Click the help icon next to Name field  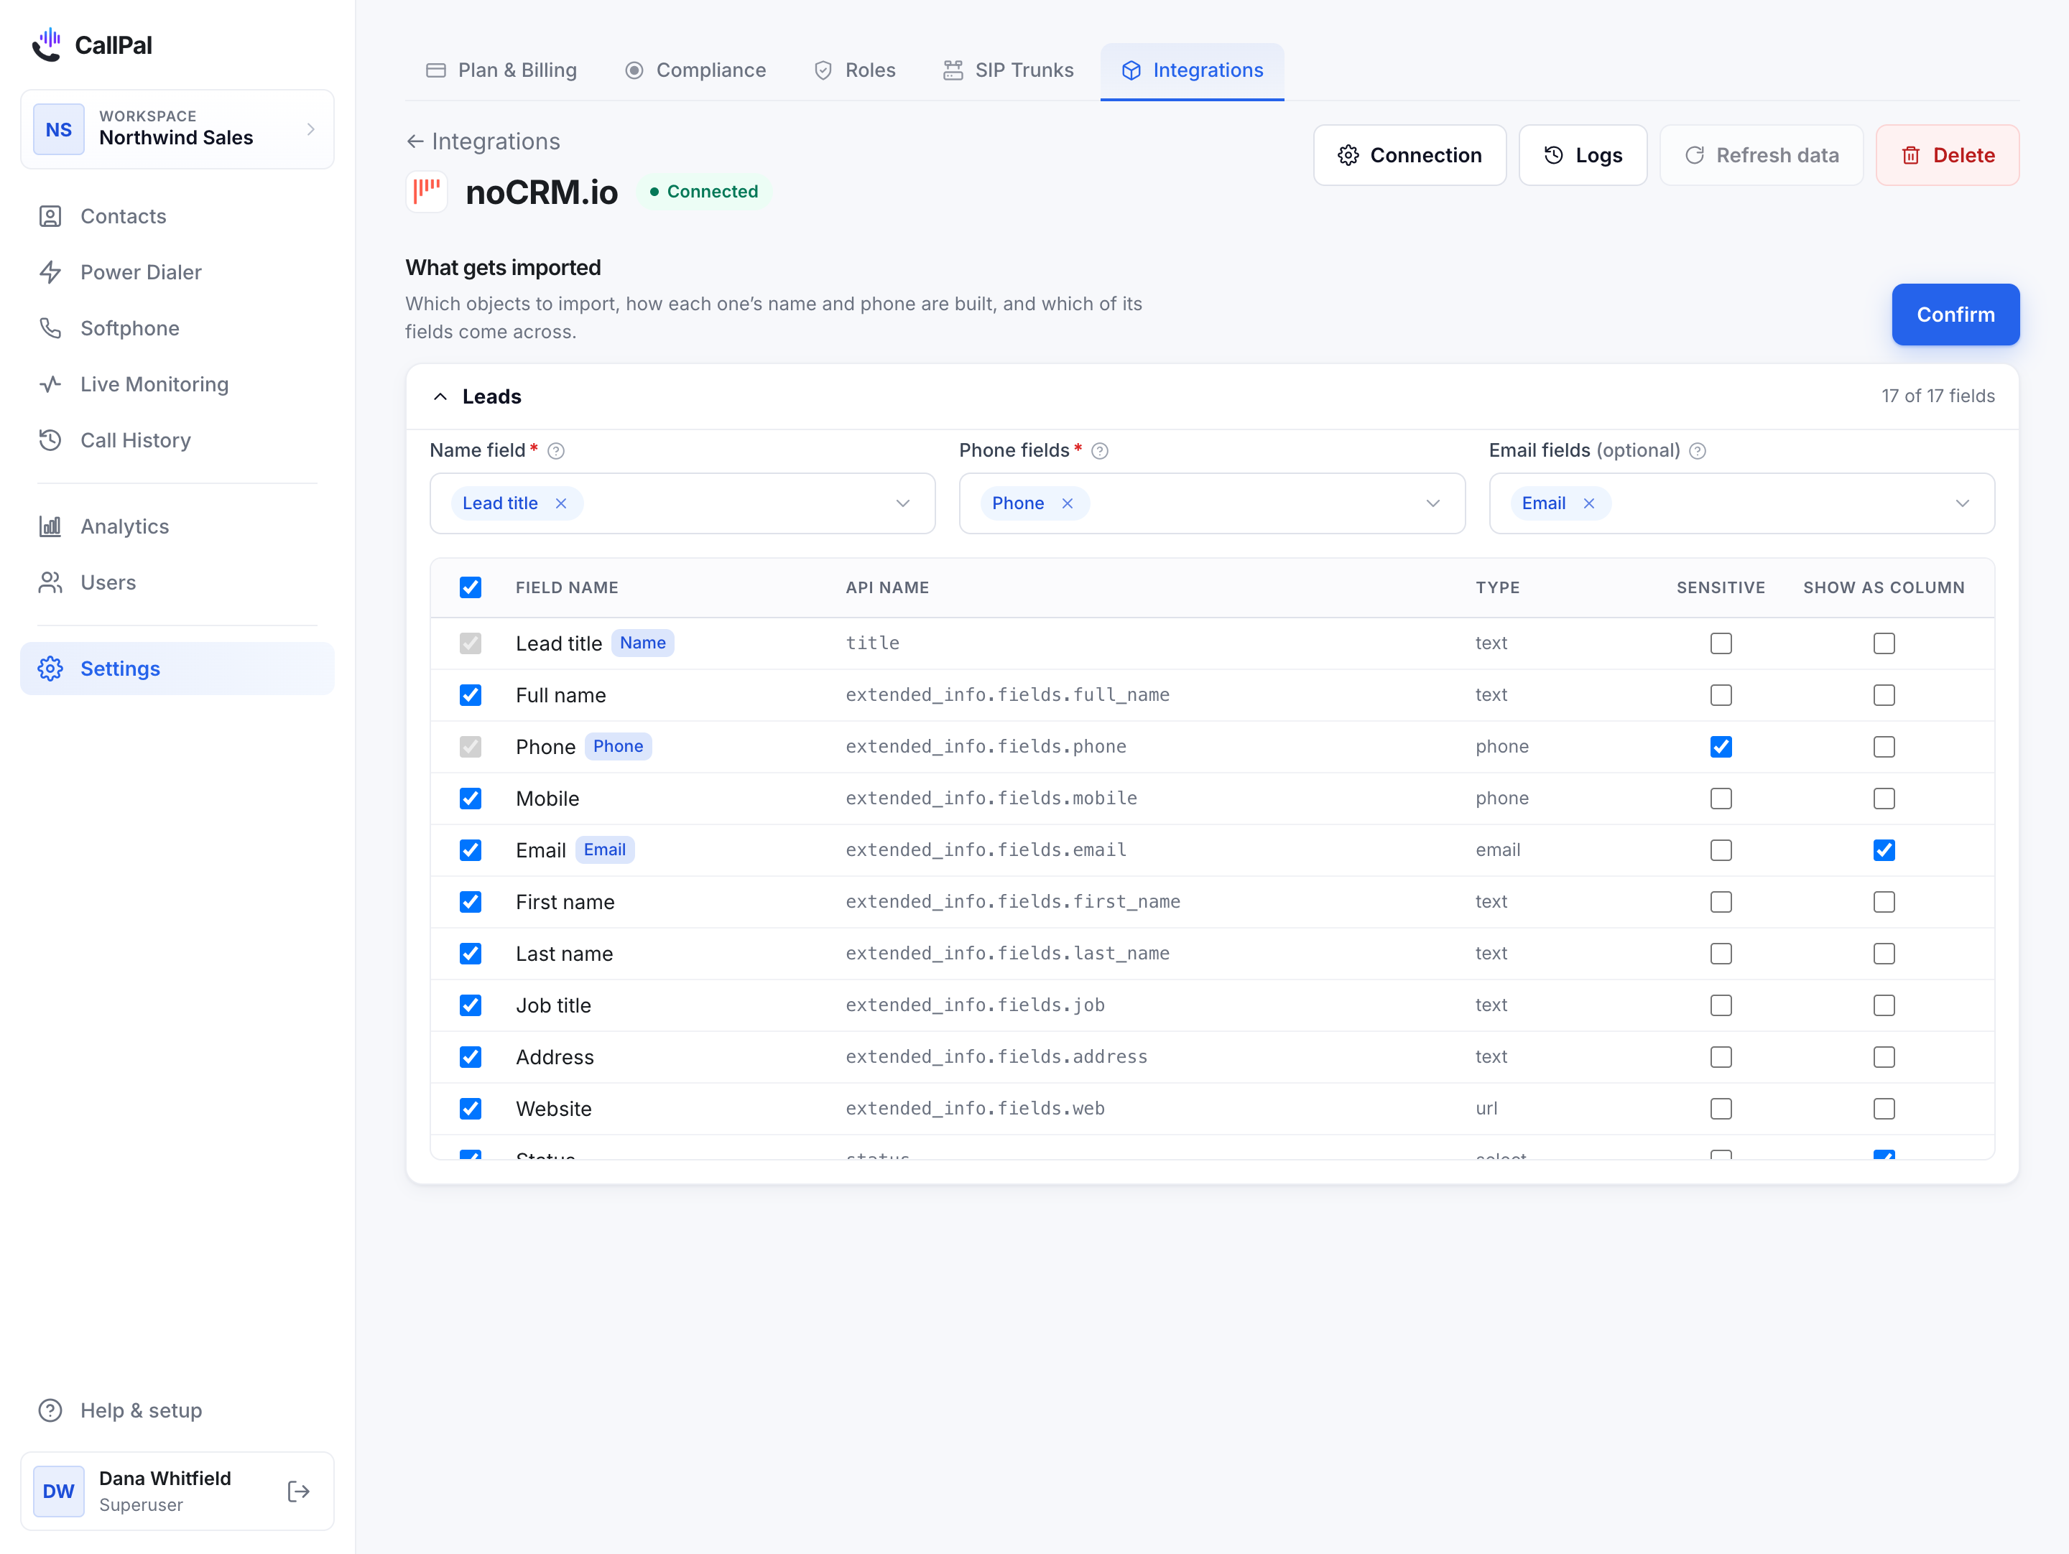click(x=555, y=451)
